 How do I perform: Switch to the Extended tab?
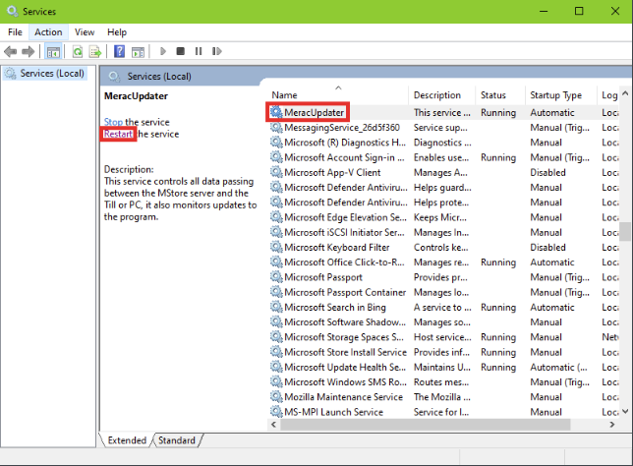click(x=127, y=440)
